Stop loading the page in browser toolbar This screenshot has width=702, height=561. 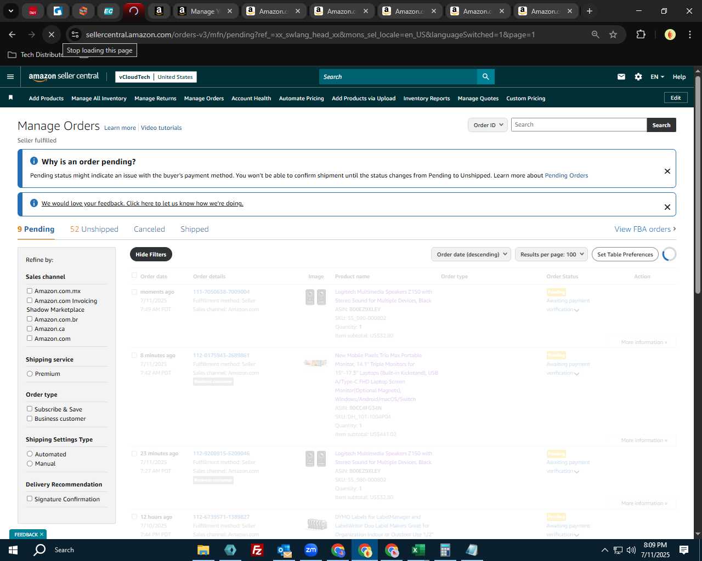pyautogui.click(x=51, y=35)
